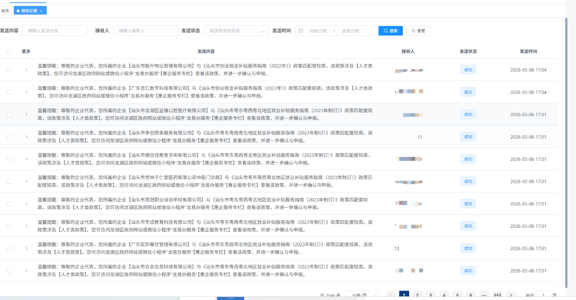Select the 短信记录 tab
This screenshot has width=576, height=300.
click(29, 11)
